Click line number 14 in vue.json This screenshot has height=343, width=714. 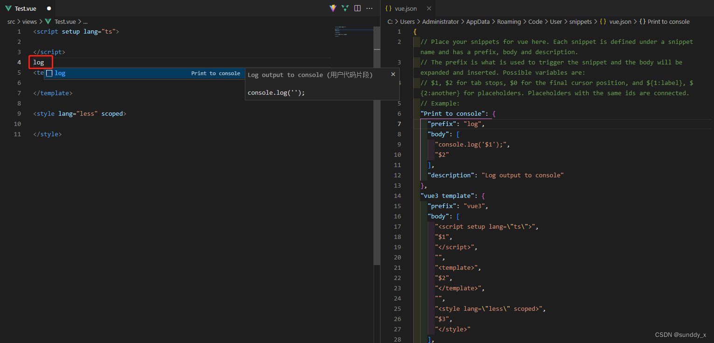coord(397,196)
